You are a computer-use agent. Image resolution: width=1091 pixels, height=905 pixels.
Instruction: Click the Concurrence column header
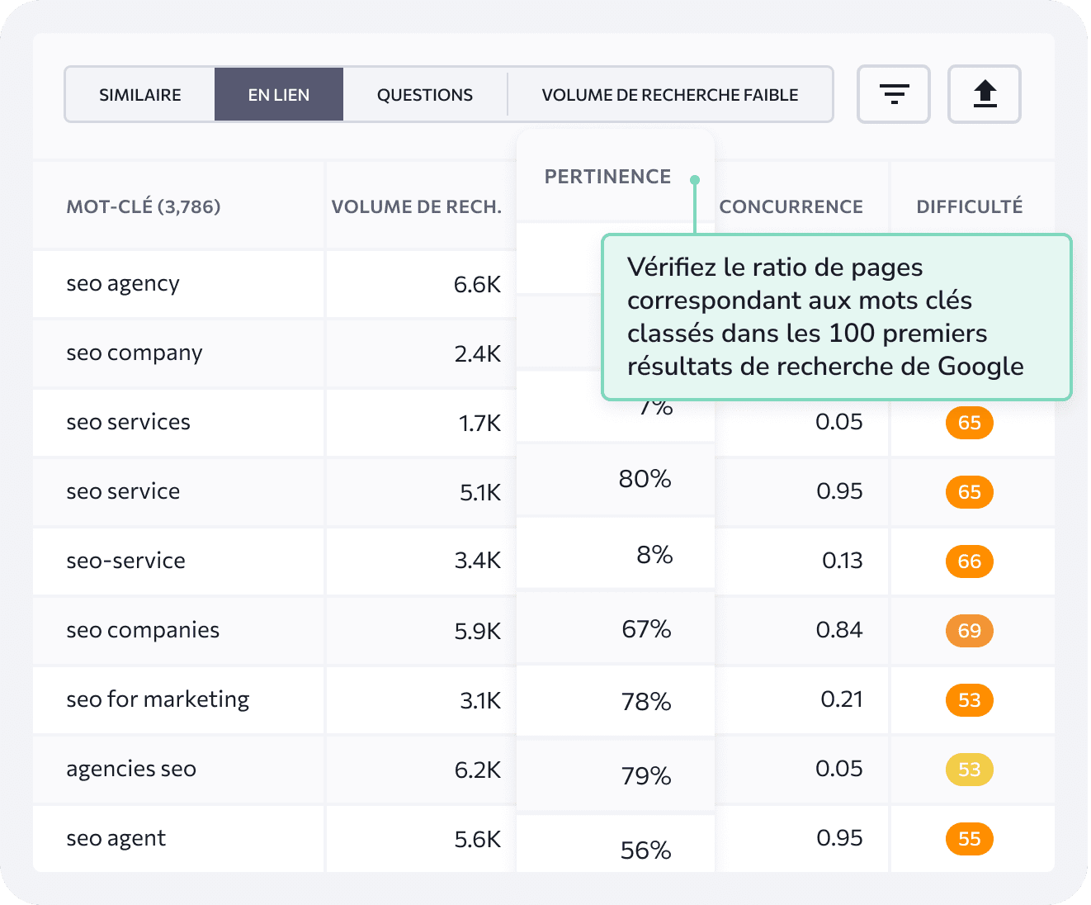(x=791, y=206)
